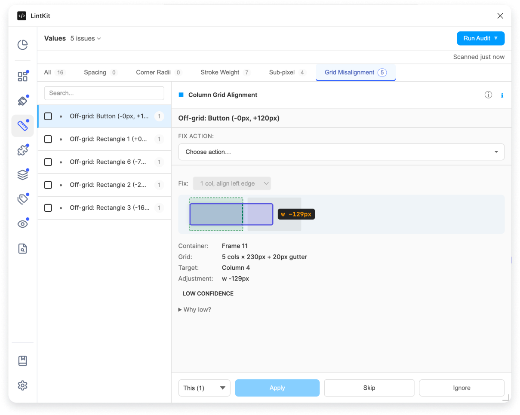Select the paint styles icon in the sidebar
This screenshot has height=415, width=520.
(22, 101)
